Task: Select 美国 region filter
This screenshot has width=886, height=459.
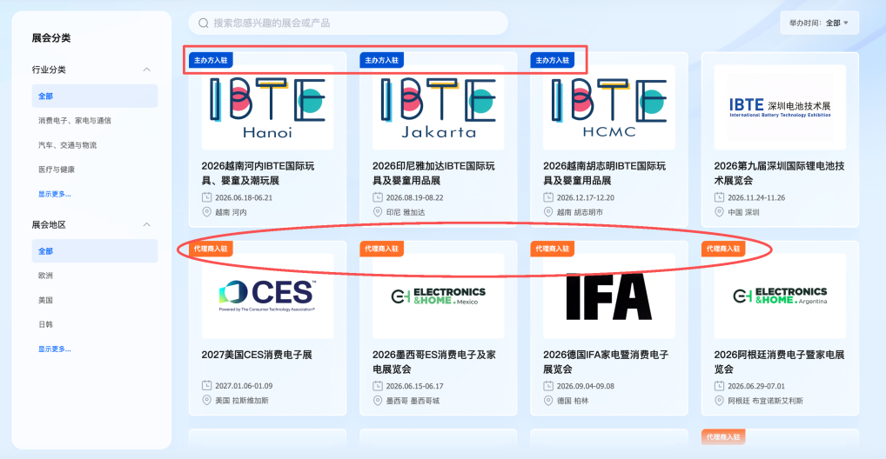Action: pos(45,300)
